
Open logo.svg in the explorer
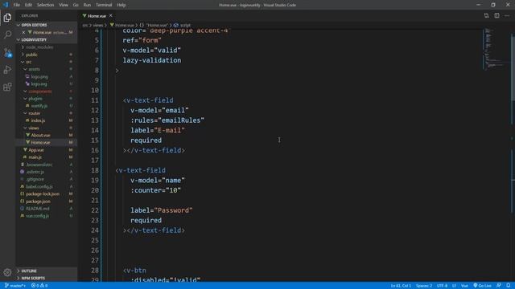tap(46, 83)
